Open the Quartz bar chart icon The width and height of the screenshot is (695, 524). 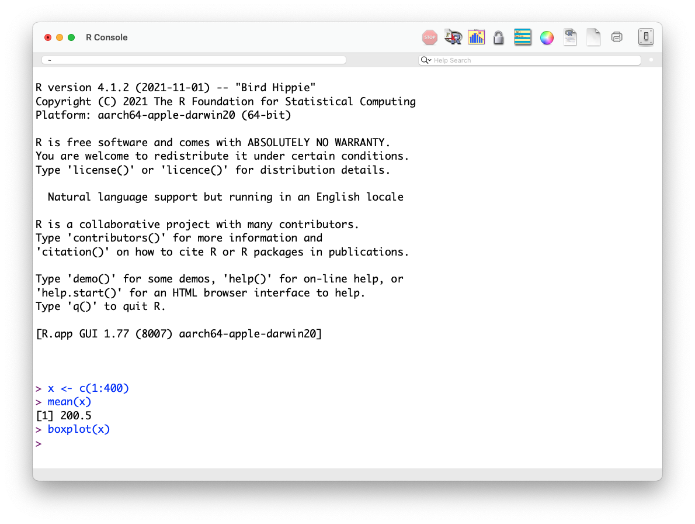click(x=476, y=37)
